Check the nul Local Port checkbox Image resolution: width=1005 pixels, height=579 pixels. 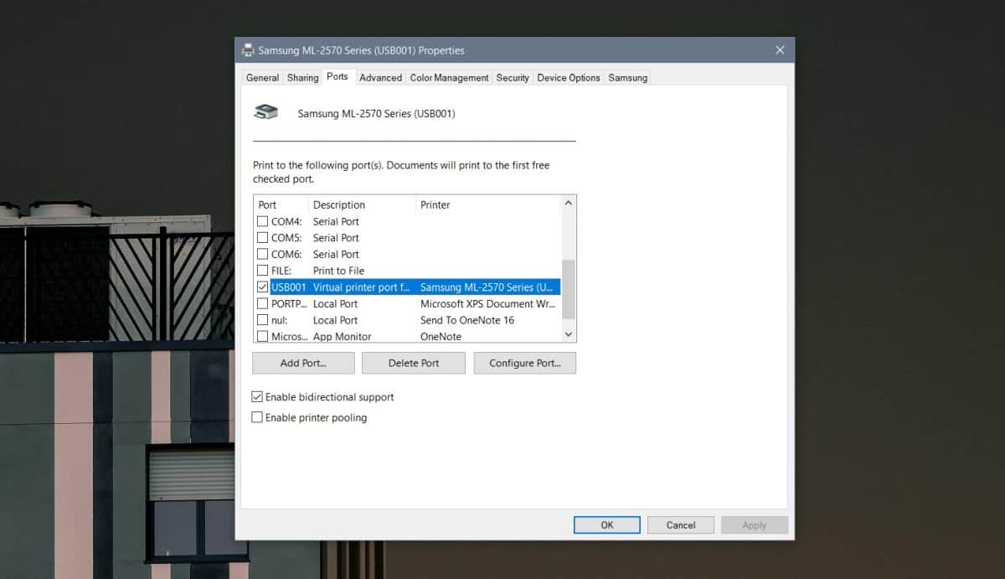pos(262,319)
